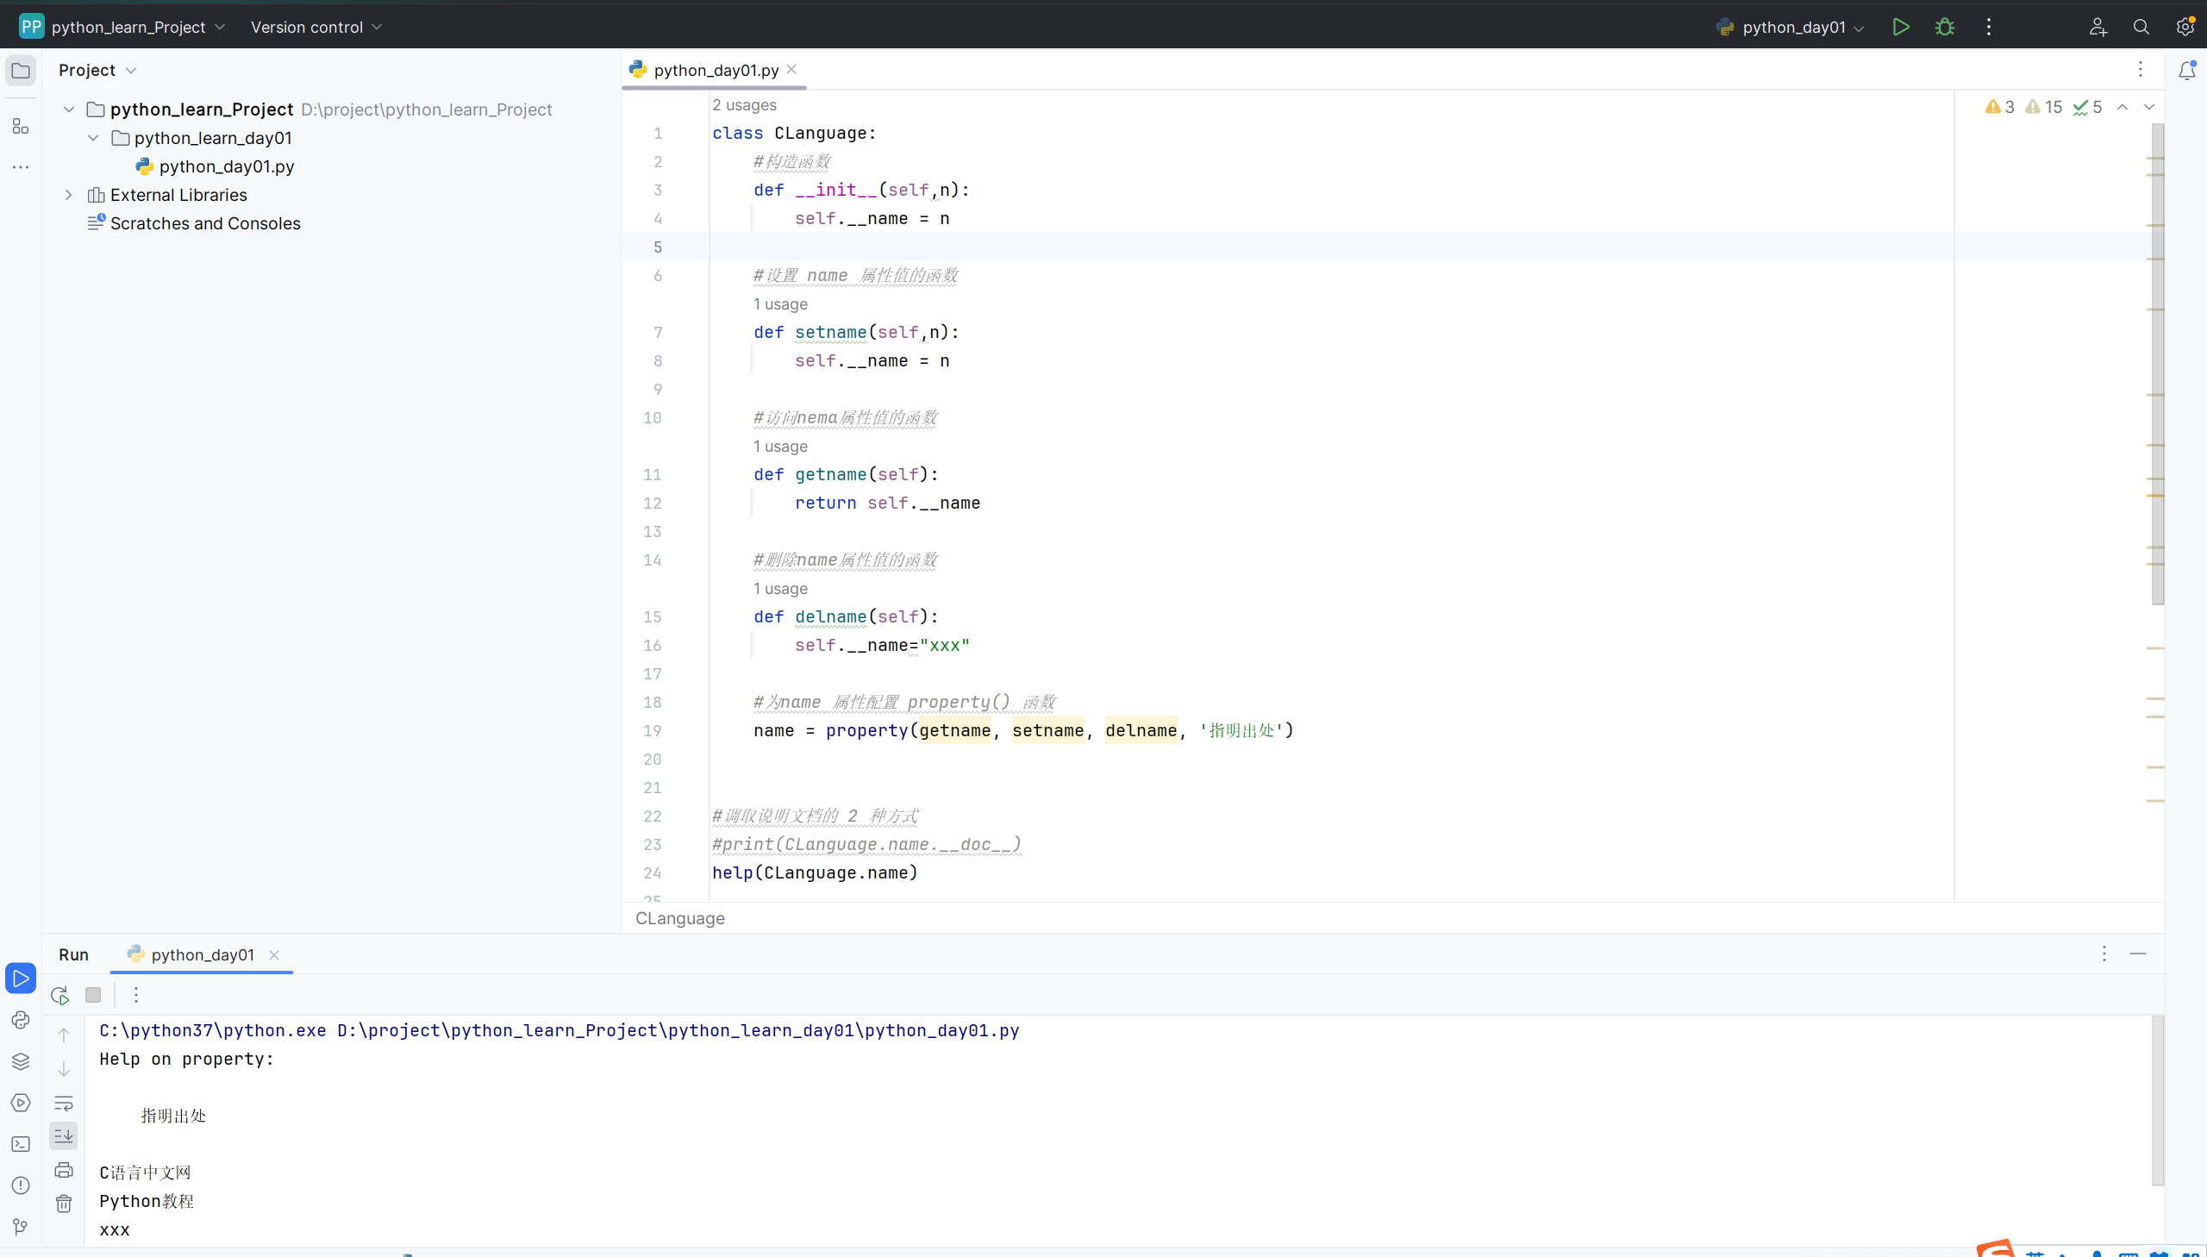Click the '2 usages' hint above class CLanguage

[744, 104]
